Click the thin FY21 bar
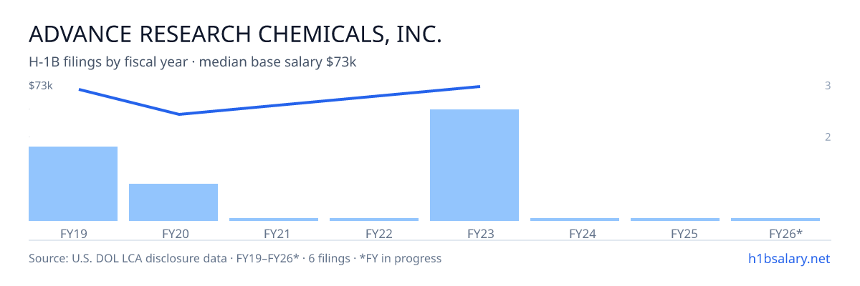The height and width of the screenshot is (286, 860). (274, 220)
